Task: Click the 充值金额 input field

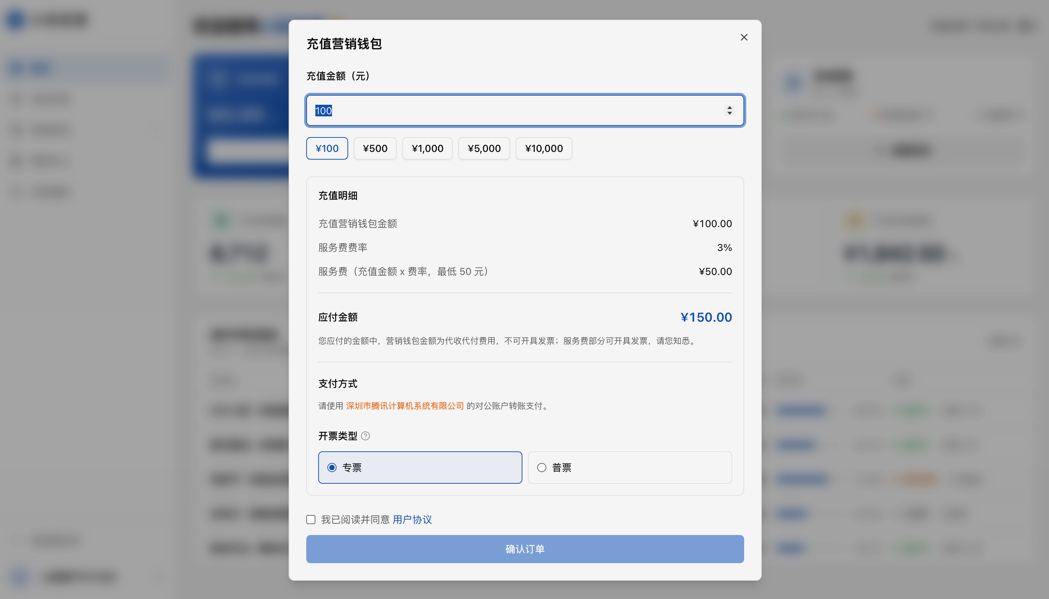Action: [x=525, y=111]
